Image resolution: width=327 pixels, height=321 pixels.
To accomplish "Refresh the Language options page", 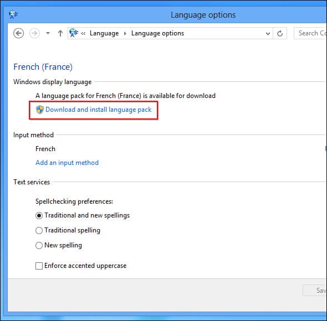I will [x=280, y=33].
